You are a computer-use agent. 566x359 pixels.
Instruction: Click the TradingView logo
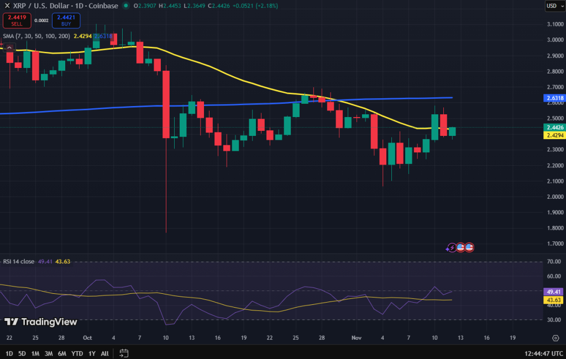pyautogui.click(x=41, y=322)
